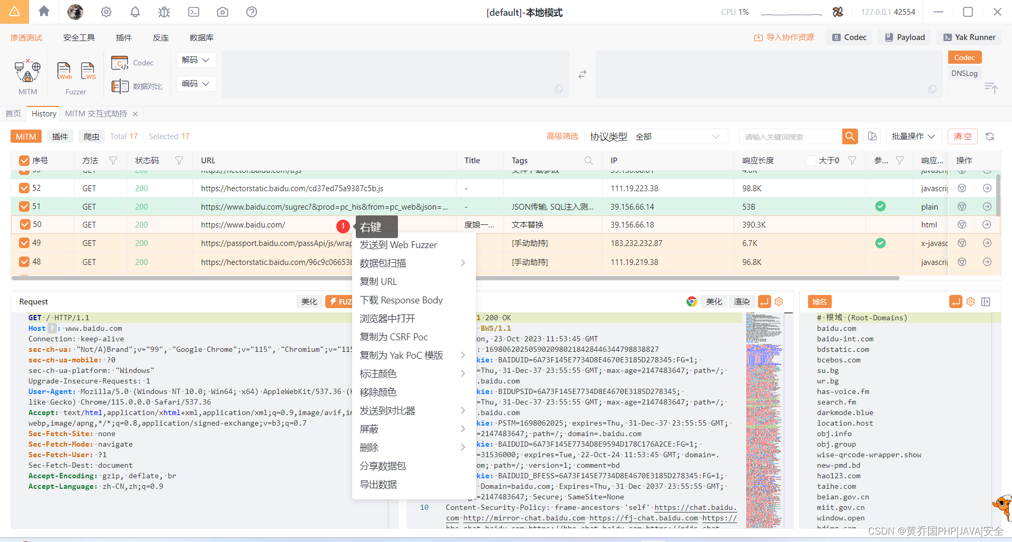Uncheck row 52 checkbox
The image size is (1012, 542).
click(x=24, y=188)
